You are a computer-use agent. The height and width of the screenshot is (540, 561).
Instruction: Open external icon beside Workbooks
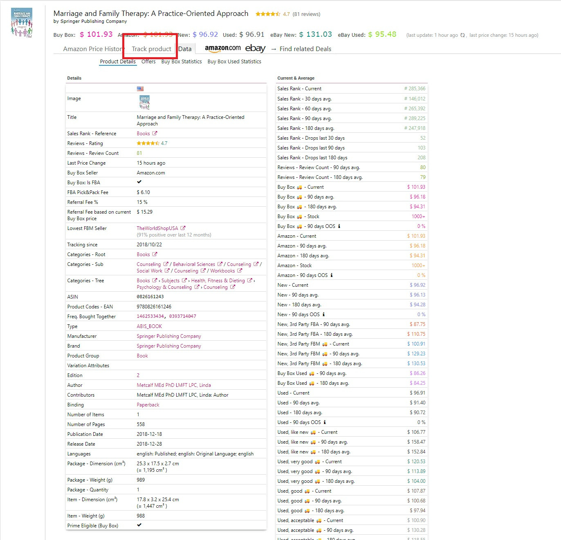(240, 270)
